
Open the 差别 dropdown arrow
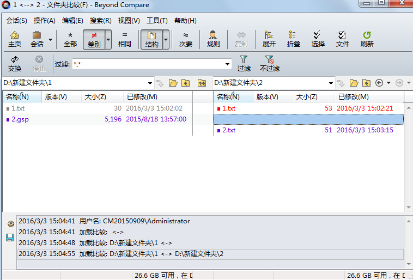click(x=108, y=40)
